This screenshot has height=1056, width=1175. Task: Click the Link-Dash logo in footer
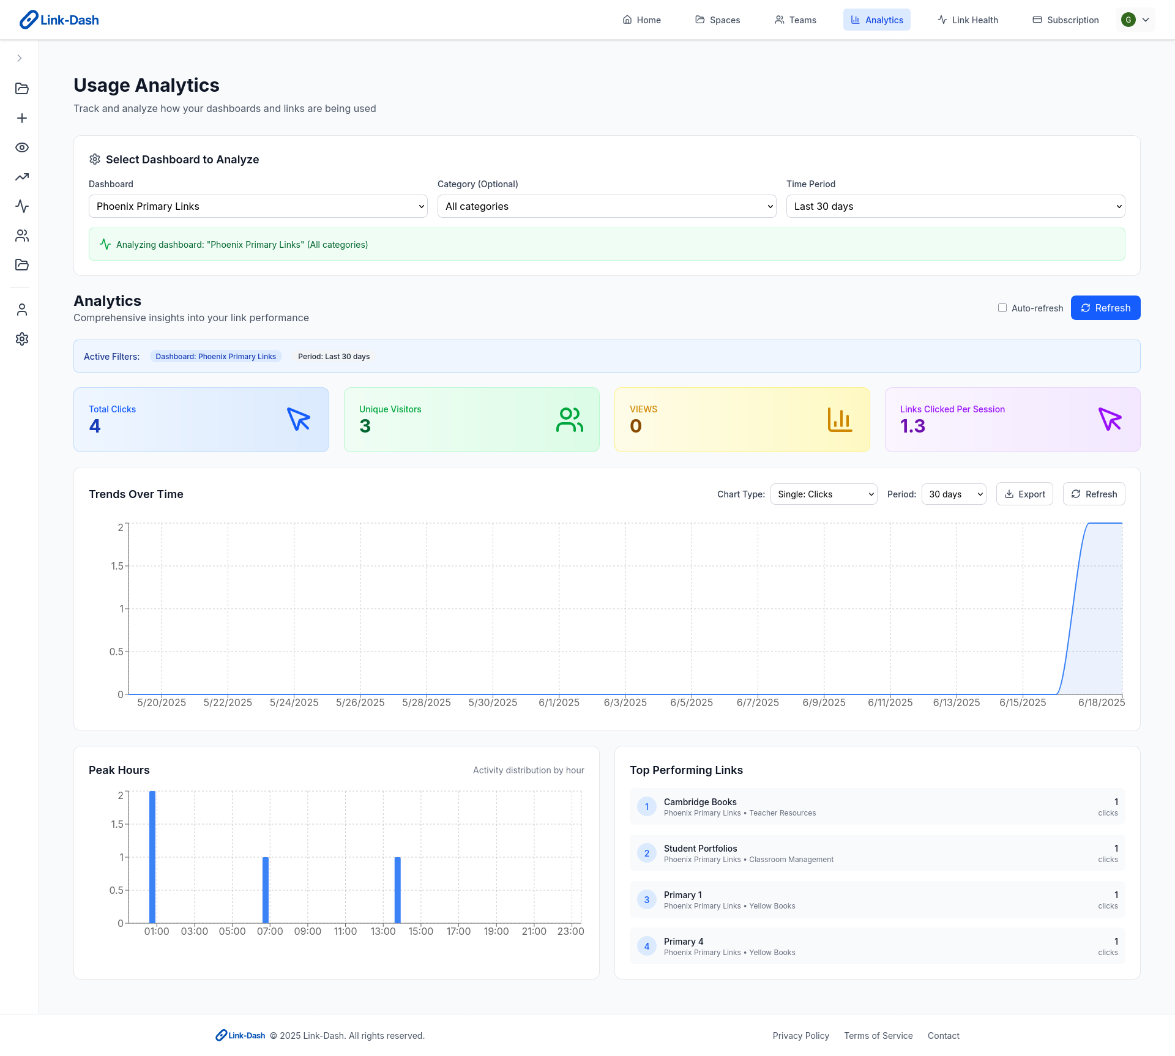[240, 1035]
